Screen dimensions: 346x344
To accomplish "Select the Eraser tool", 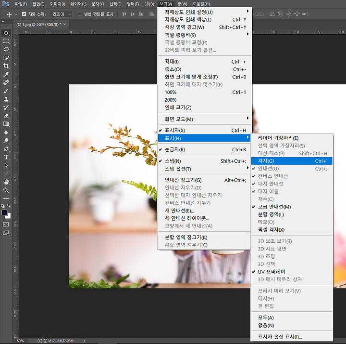I will [x=6, y=116].
